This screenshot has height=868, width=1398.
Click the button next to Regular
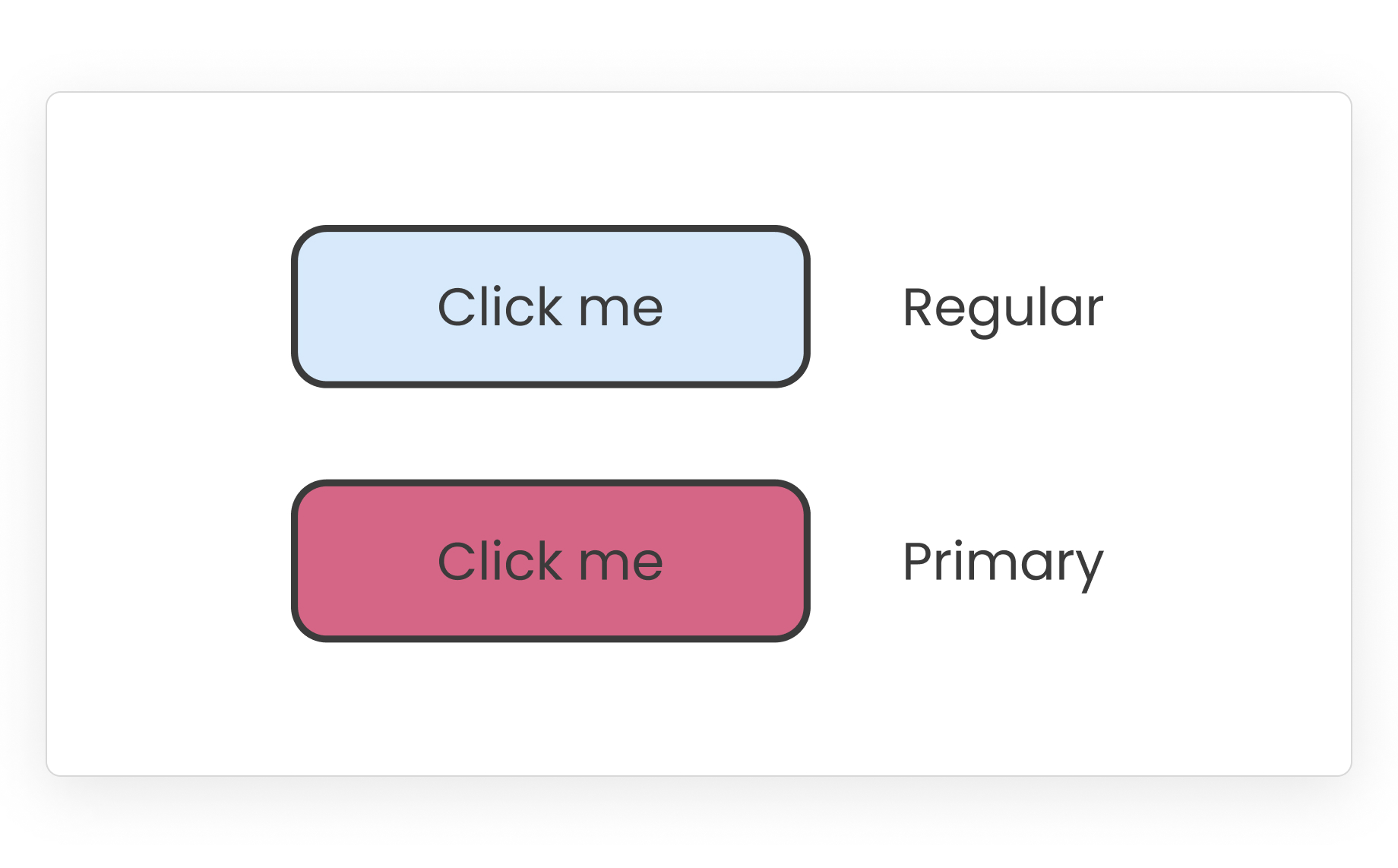[x=550, y=306]
